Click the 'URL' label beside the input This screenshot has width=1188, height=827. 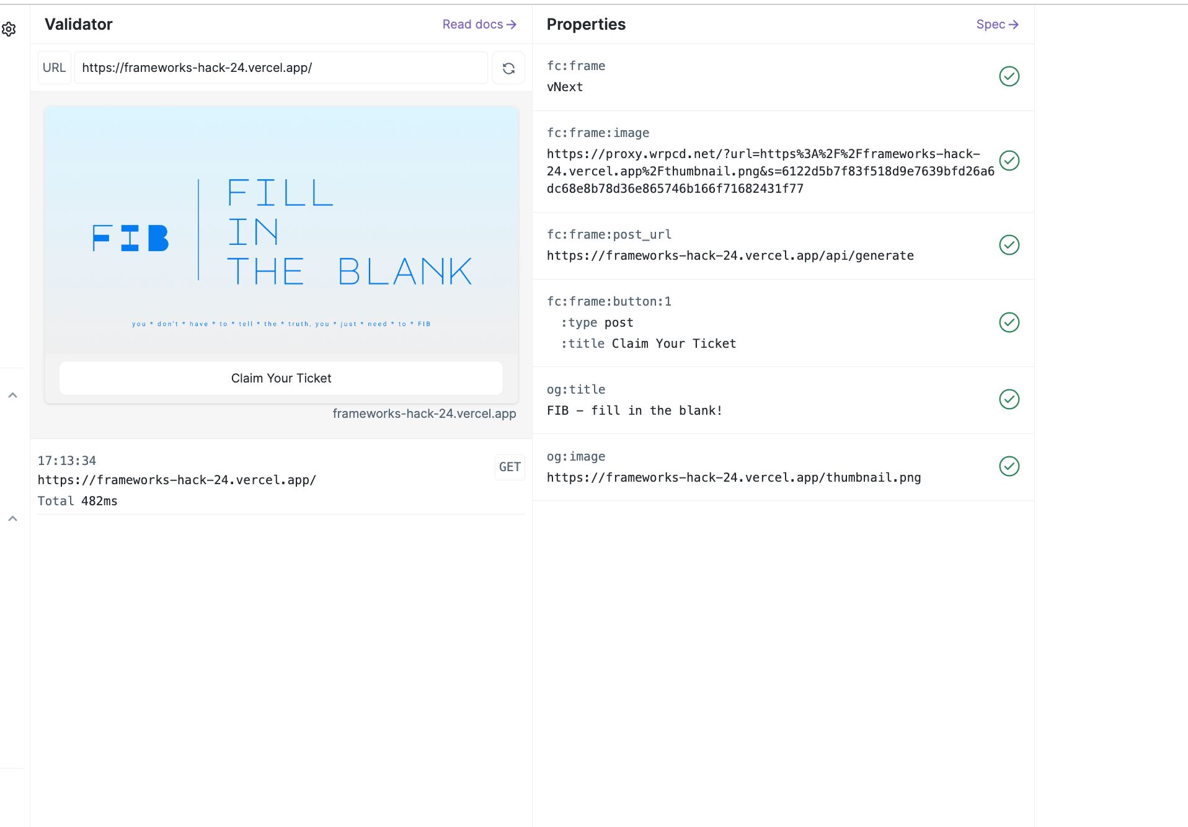point(54,68)
